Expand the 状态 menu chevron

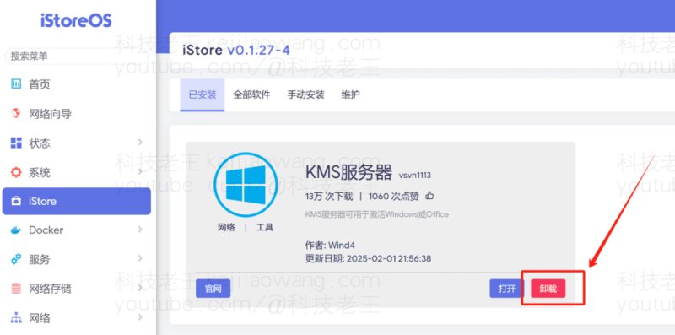[140, 142]
